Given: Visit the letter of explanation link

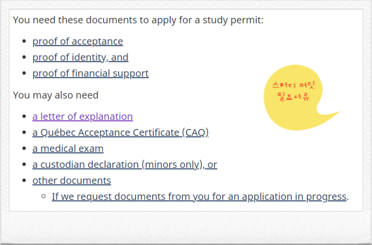Looking at the screenshot, I should coord(83,117).
